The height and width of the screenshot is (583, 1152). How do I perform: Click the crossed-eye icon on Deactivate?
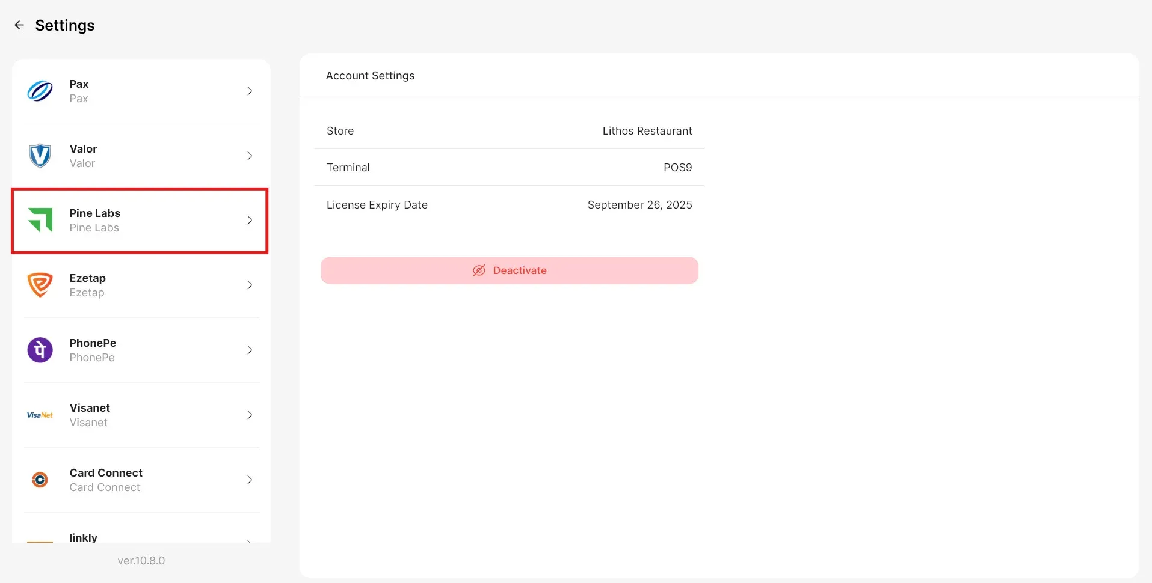tap(479, 270)
